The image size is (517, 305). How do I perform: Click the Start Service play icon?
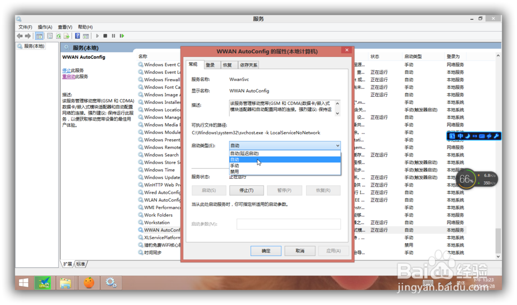pyautogui.click(x=97, y=36)
